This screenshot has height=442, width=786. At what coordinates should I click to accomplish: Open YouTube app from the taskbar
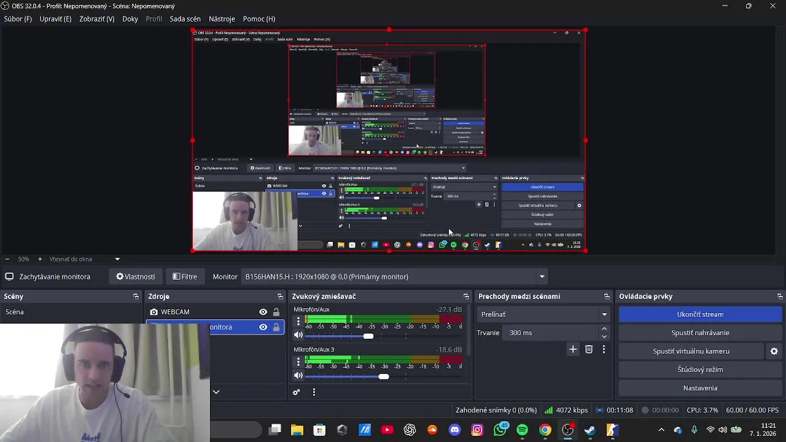(x=387, y=430)
